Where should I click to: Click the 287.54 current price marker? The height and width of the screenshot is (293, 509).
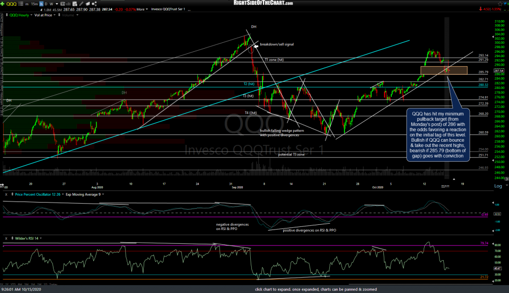coord(498,70)
